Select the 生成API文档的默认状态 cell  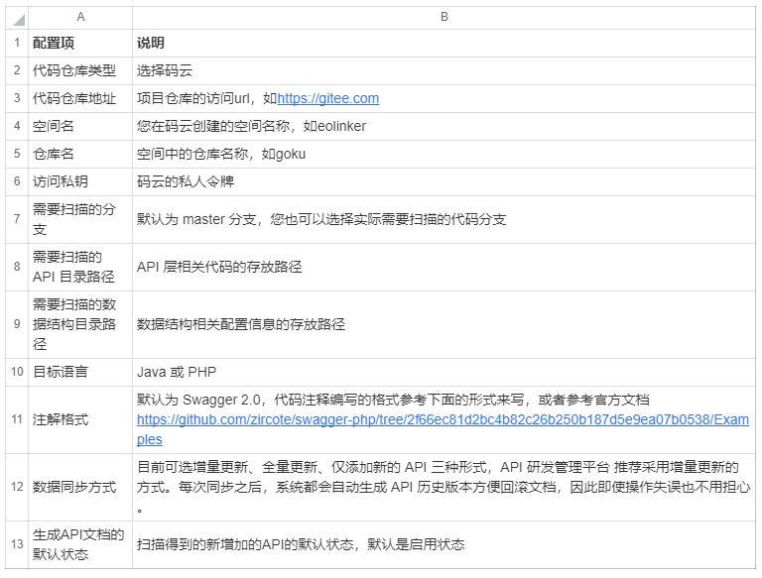[x=78, y=544]
